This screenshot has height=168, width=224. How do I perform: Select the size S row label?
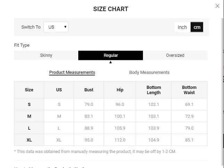[29, 105]
